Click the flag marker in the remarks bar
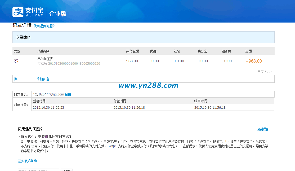This screenshot has width=295, height=171. pyautogui.click(x=15, y=78)
